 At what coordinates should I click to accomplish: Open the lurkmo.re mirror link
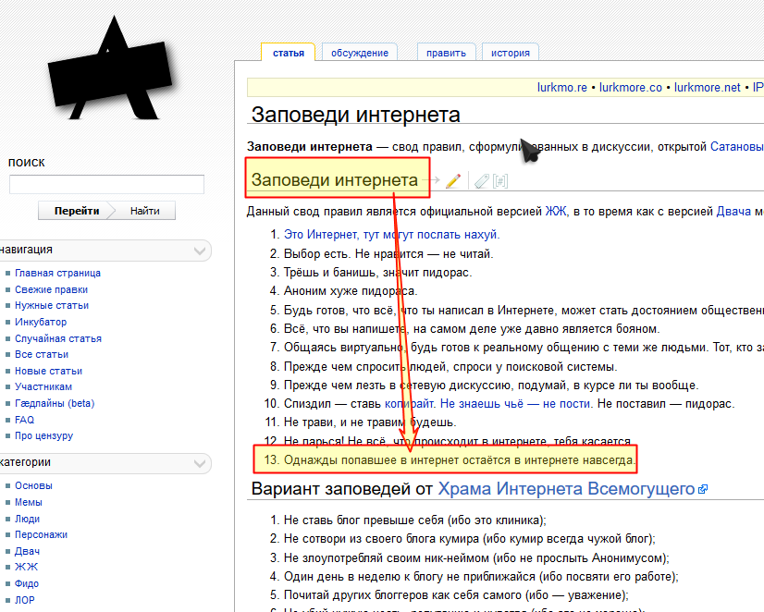click(x=561, y=88)
